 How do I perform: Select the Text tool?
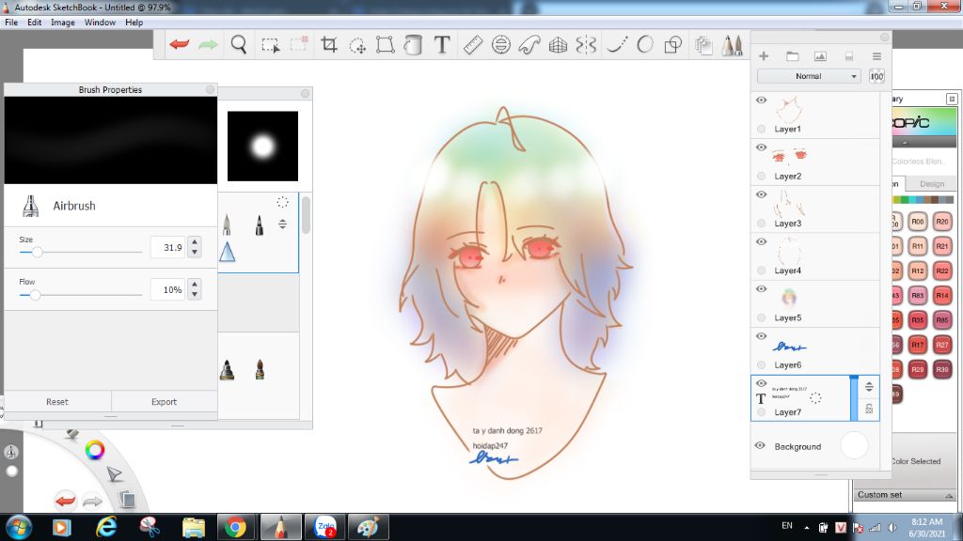tap(442, 45)
